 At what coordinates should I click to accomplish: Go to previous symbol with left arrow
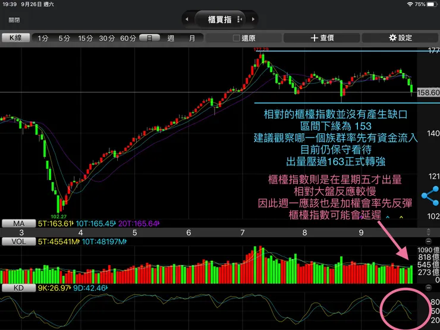point(187,20)
